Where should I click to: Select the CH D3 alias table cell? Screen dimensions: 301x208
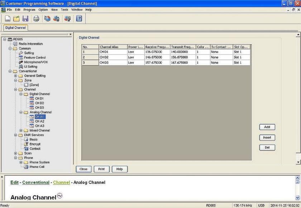[x=113, y=63]
